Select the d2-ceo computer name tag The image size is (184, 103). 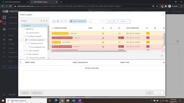pos(62,38)
